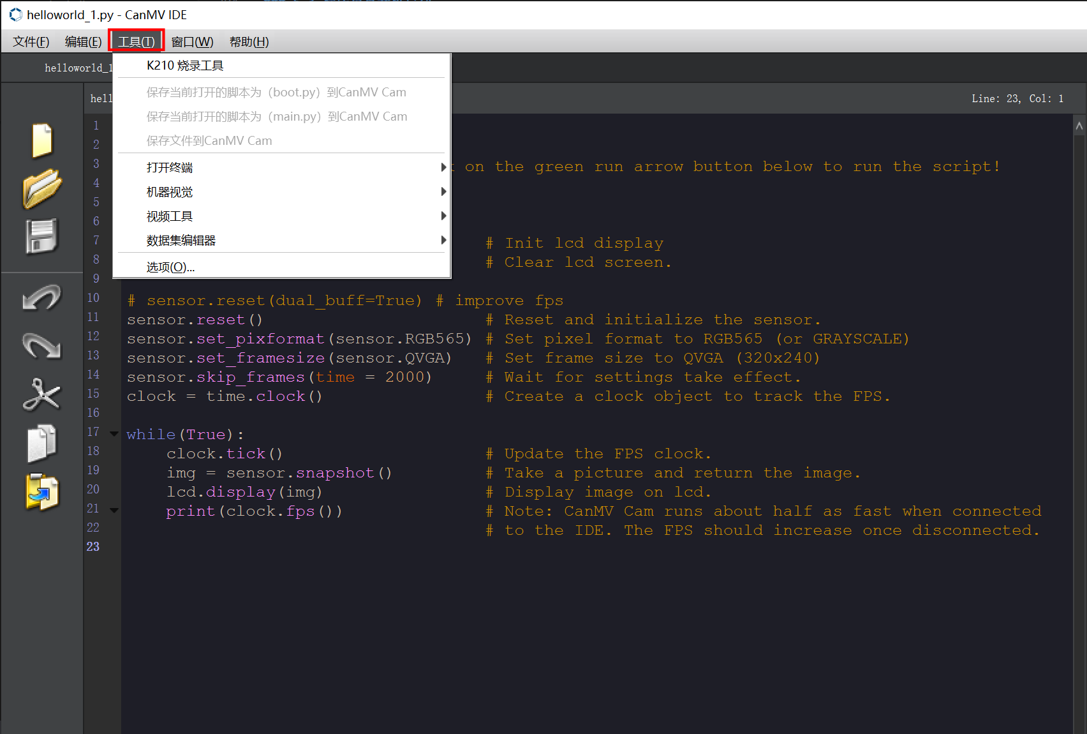Click the 工具(T) menu

coord(136,41)
